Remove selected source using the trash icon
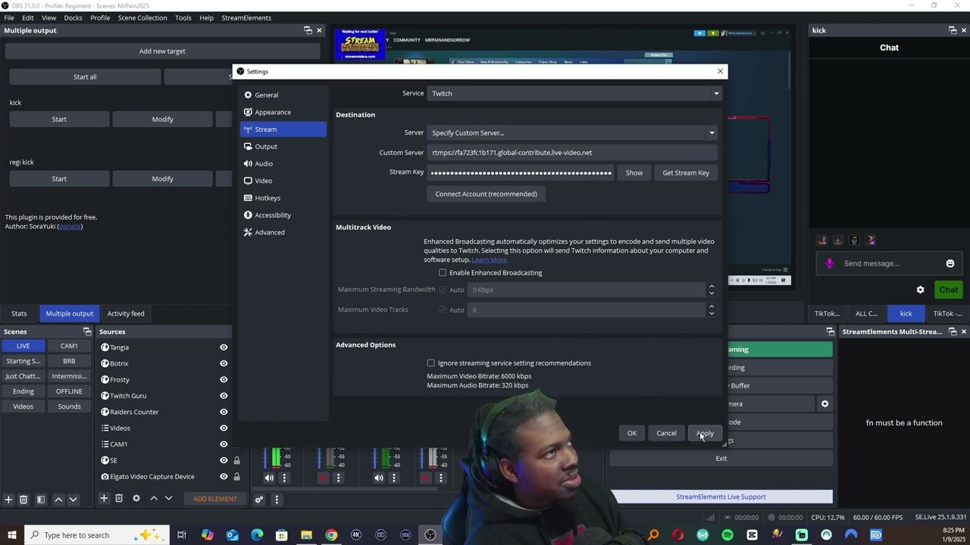This screenshot has width=970, height=545. pyautogui.click(x=119, y=498)
